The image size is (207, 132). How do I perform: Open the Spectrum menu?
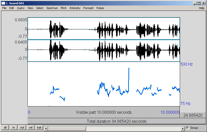(52, 8)
